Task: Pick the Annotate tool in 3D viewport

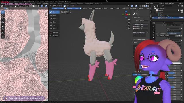Action: [54, 36]
